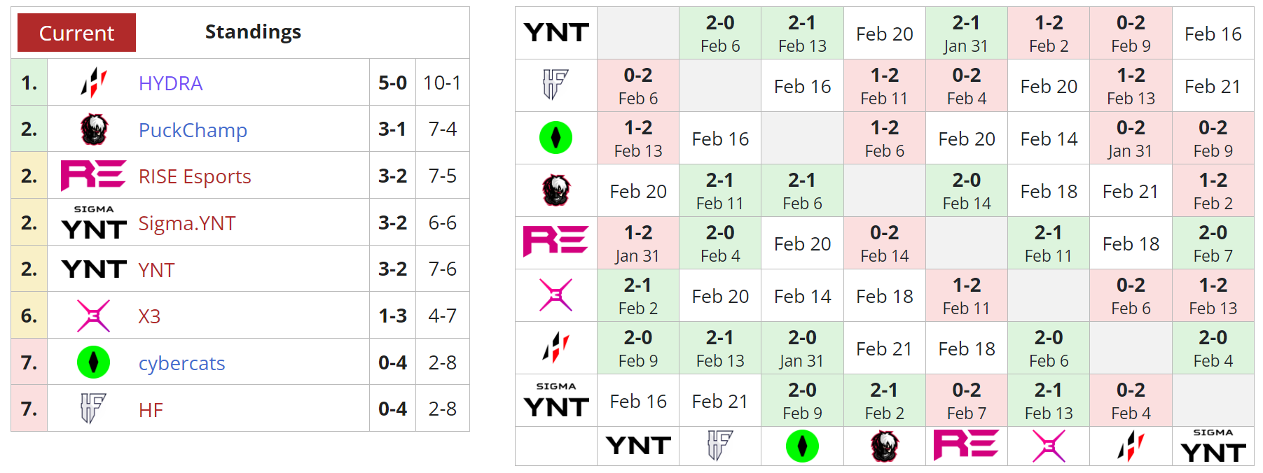Click the Standings header title
The height and width of the screenshot is (473, 1263).
pos(253,32)
